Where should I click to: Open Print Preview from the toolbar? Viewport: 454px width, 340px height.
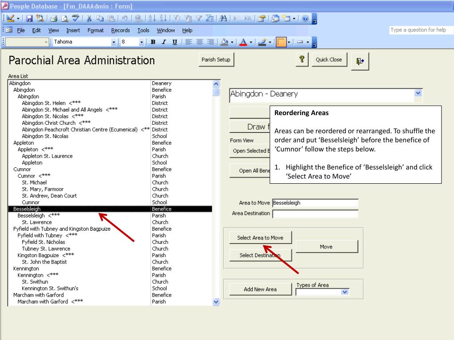click(65, 19)
